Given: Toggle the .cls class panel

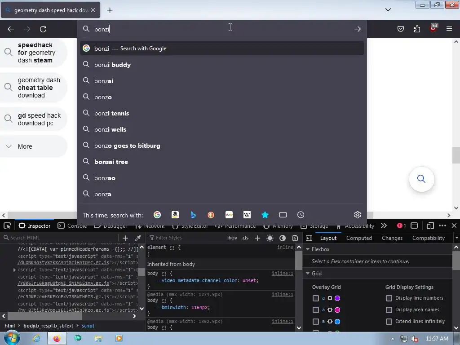Looking at the screenshot, I should pyautogui.click(x=245, y=238).
